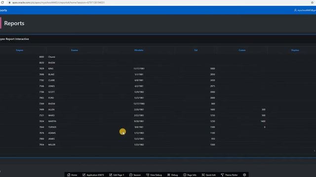Click commission 300 in ALLEN row

pos(263,110)
